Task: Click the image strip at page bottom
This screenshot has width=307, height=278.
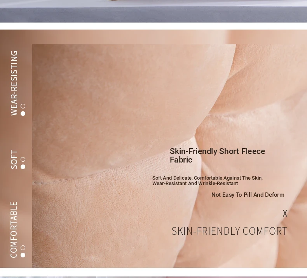Action: tap(153, 276)
